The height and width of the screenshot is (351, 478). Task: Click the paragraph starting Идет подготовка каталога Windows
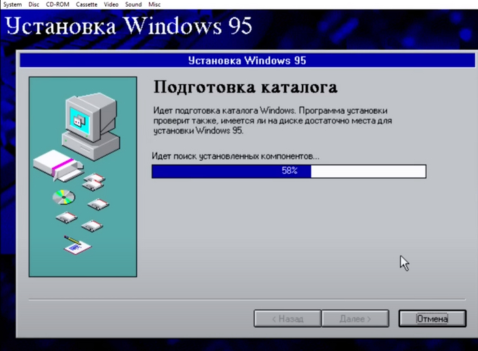tap(272, 121)
